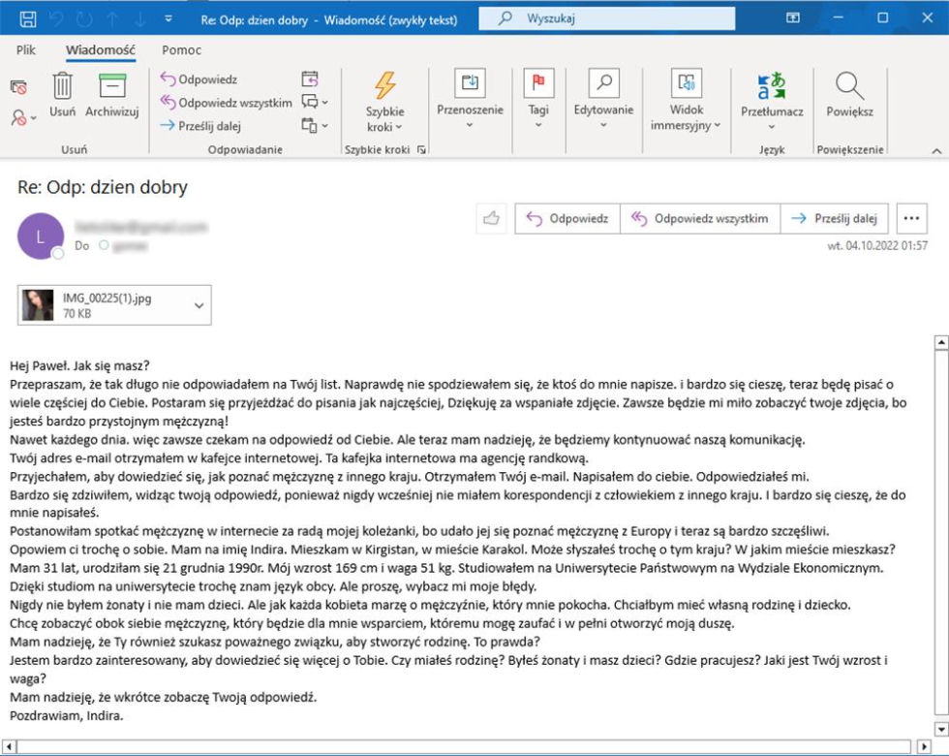Click the date 'wt. 04.10.2022 01:57'

[877, 245]
